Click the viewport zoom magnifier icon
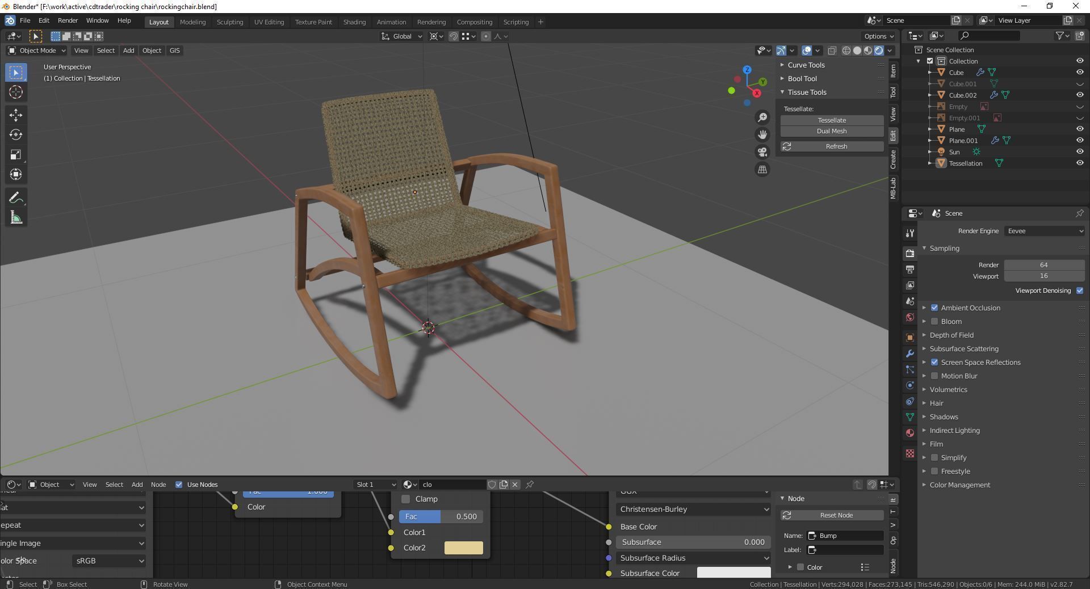 click(762, 117)
